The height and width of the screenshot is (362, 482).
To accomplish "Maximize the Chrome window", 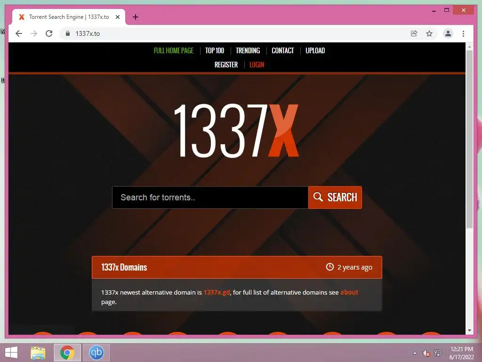I will click(x=447, y=10).
